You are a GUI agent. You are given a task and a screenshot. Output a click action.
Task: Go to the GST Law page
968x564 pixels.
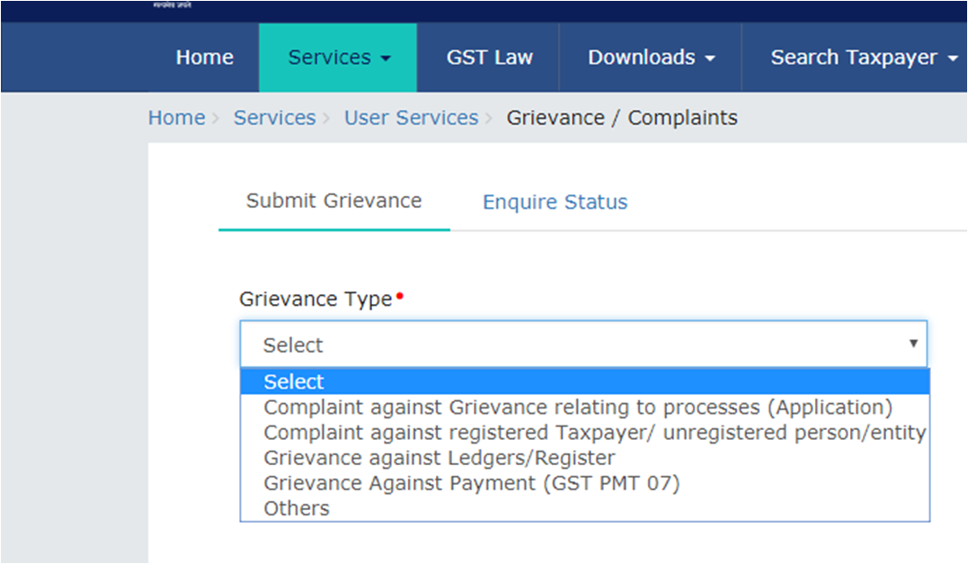coord(489,58)
